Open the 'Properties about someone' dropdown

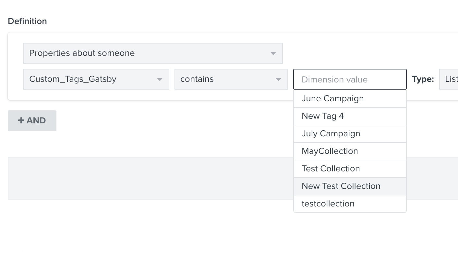[153, 53]
